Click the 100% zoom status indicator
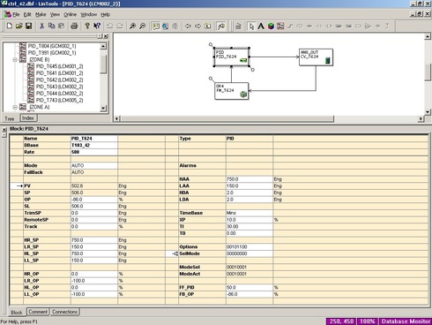 [368, 321]
